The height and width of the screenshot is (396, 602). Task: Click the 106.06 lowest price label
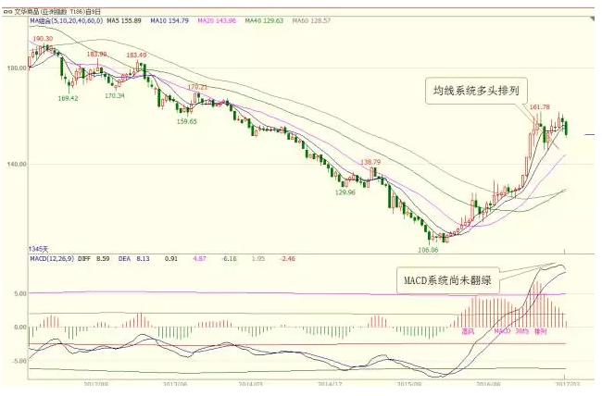coord(428,250)
